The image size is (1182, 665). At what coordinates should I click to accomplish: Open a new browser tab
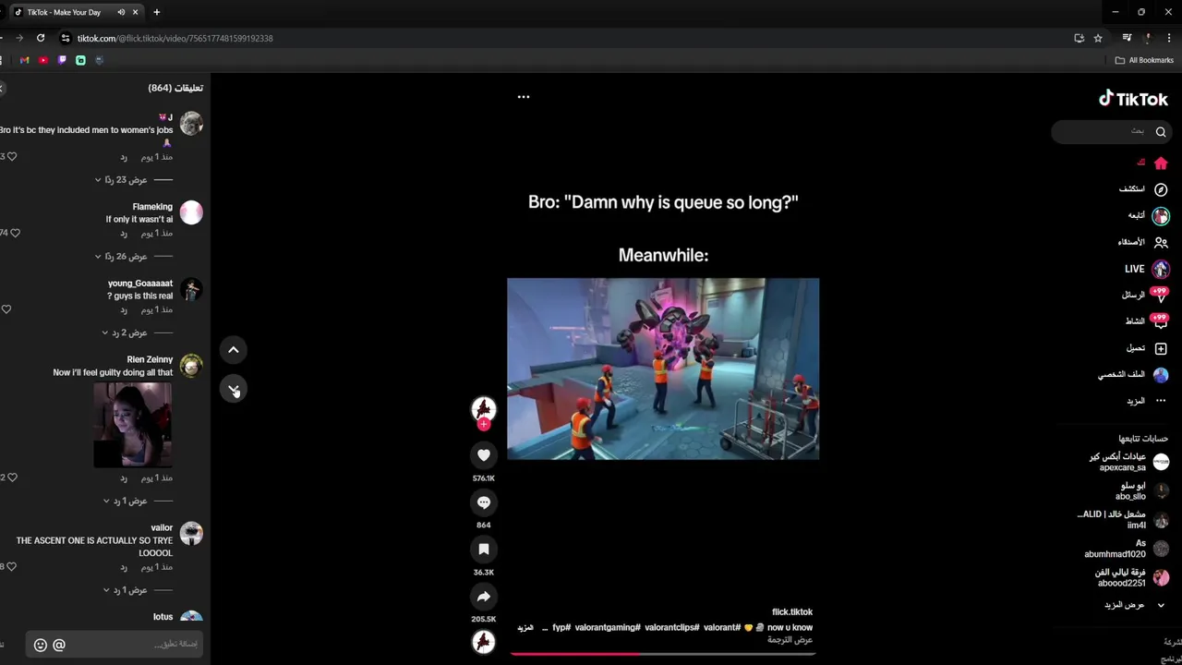(157, 12)
